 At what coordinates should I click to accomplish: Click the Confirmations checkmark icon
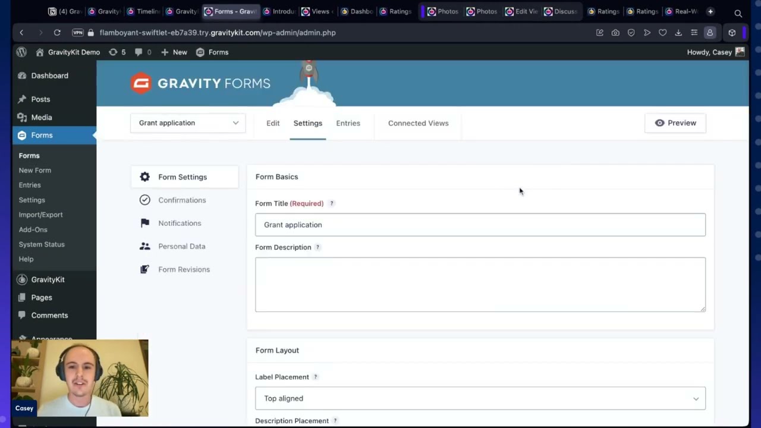tap(144, 200)
